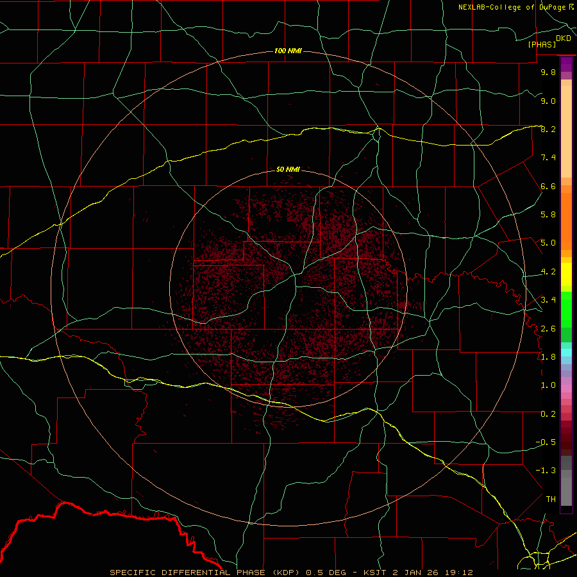Click the -0.5 scale value
Image resolution: width=577 pixels, height=577 pixels.
pos(546,442)
